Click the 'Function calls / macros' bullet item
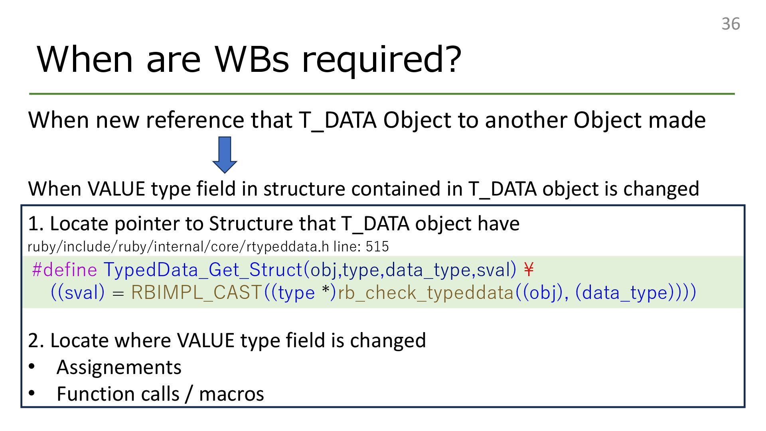The image size is (766, 431). 160,394
